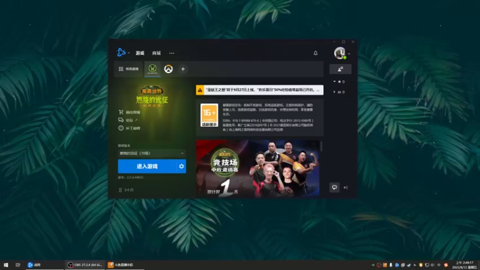Image resolution: width=480 pixels, height=270 pixels.
Task: Open the yellow shield security tray icon
Action: tap(421, 265)
